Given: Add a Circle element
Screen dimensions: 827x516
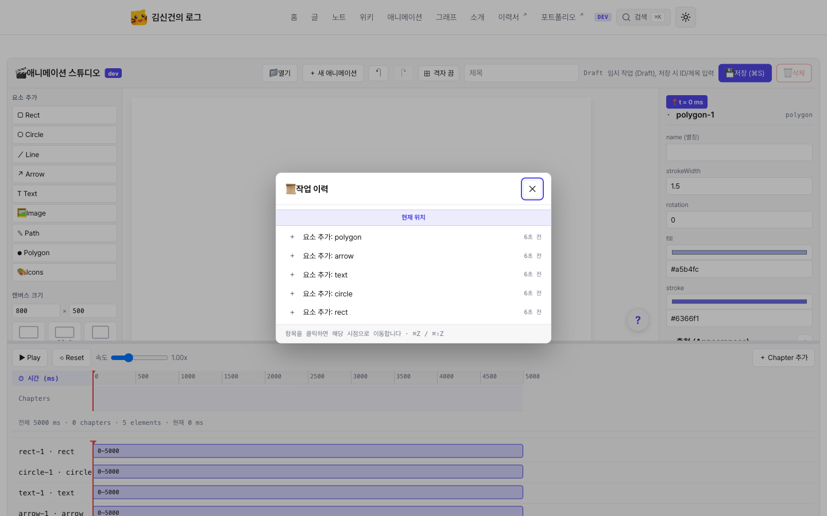Looking at the screenshot, I should pyautogui.click(x=64, y=135).
